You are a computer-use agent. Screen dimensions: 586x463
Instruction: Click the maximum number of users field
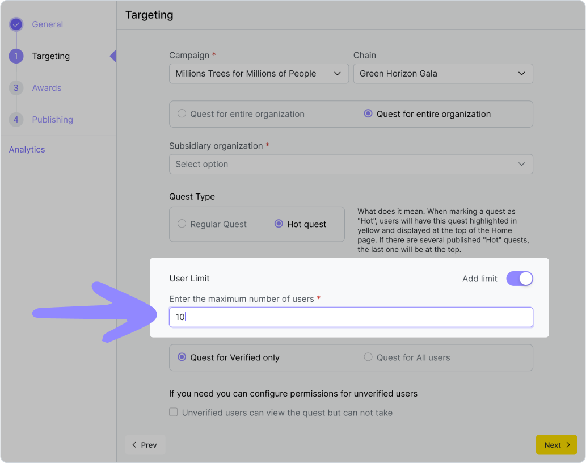coord(351,317)
